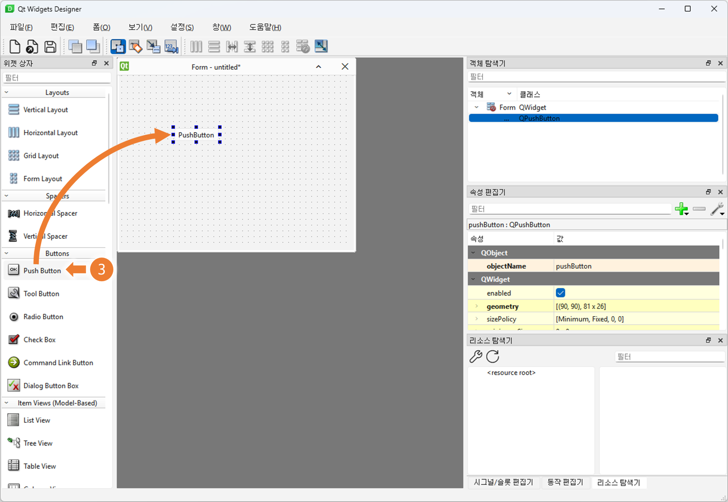
Task: Apply Lay Out Vertically toolbar icon
Action: point(214,46)
